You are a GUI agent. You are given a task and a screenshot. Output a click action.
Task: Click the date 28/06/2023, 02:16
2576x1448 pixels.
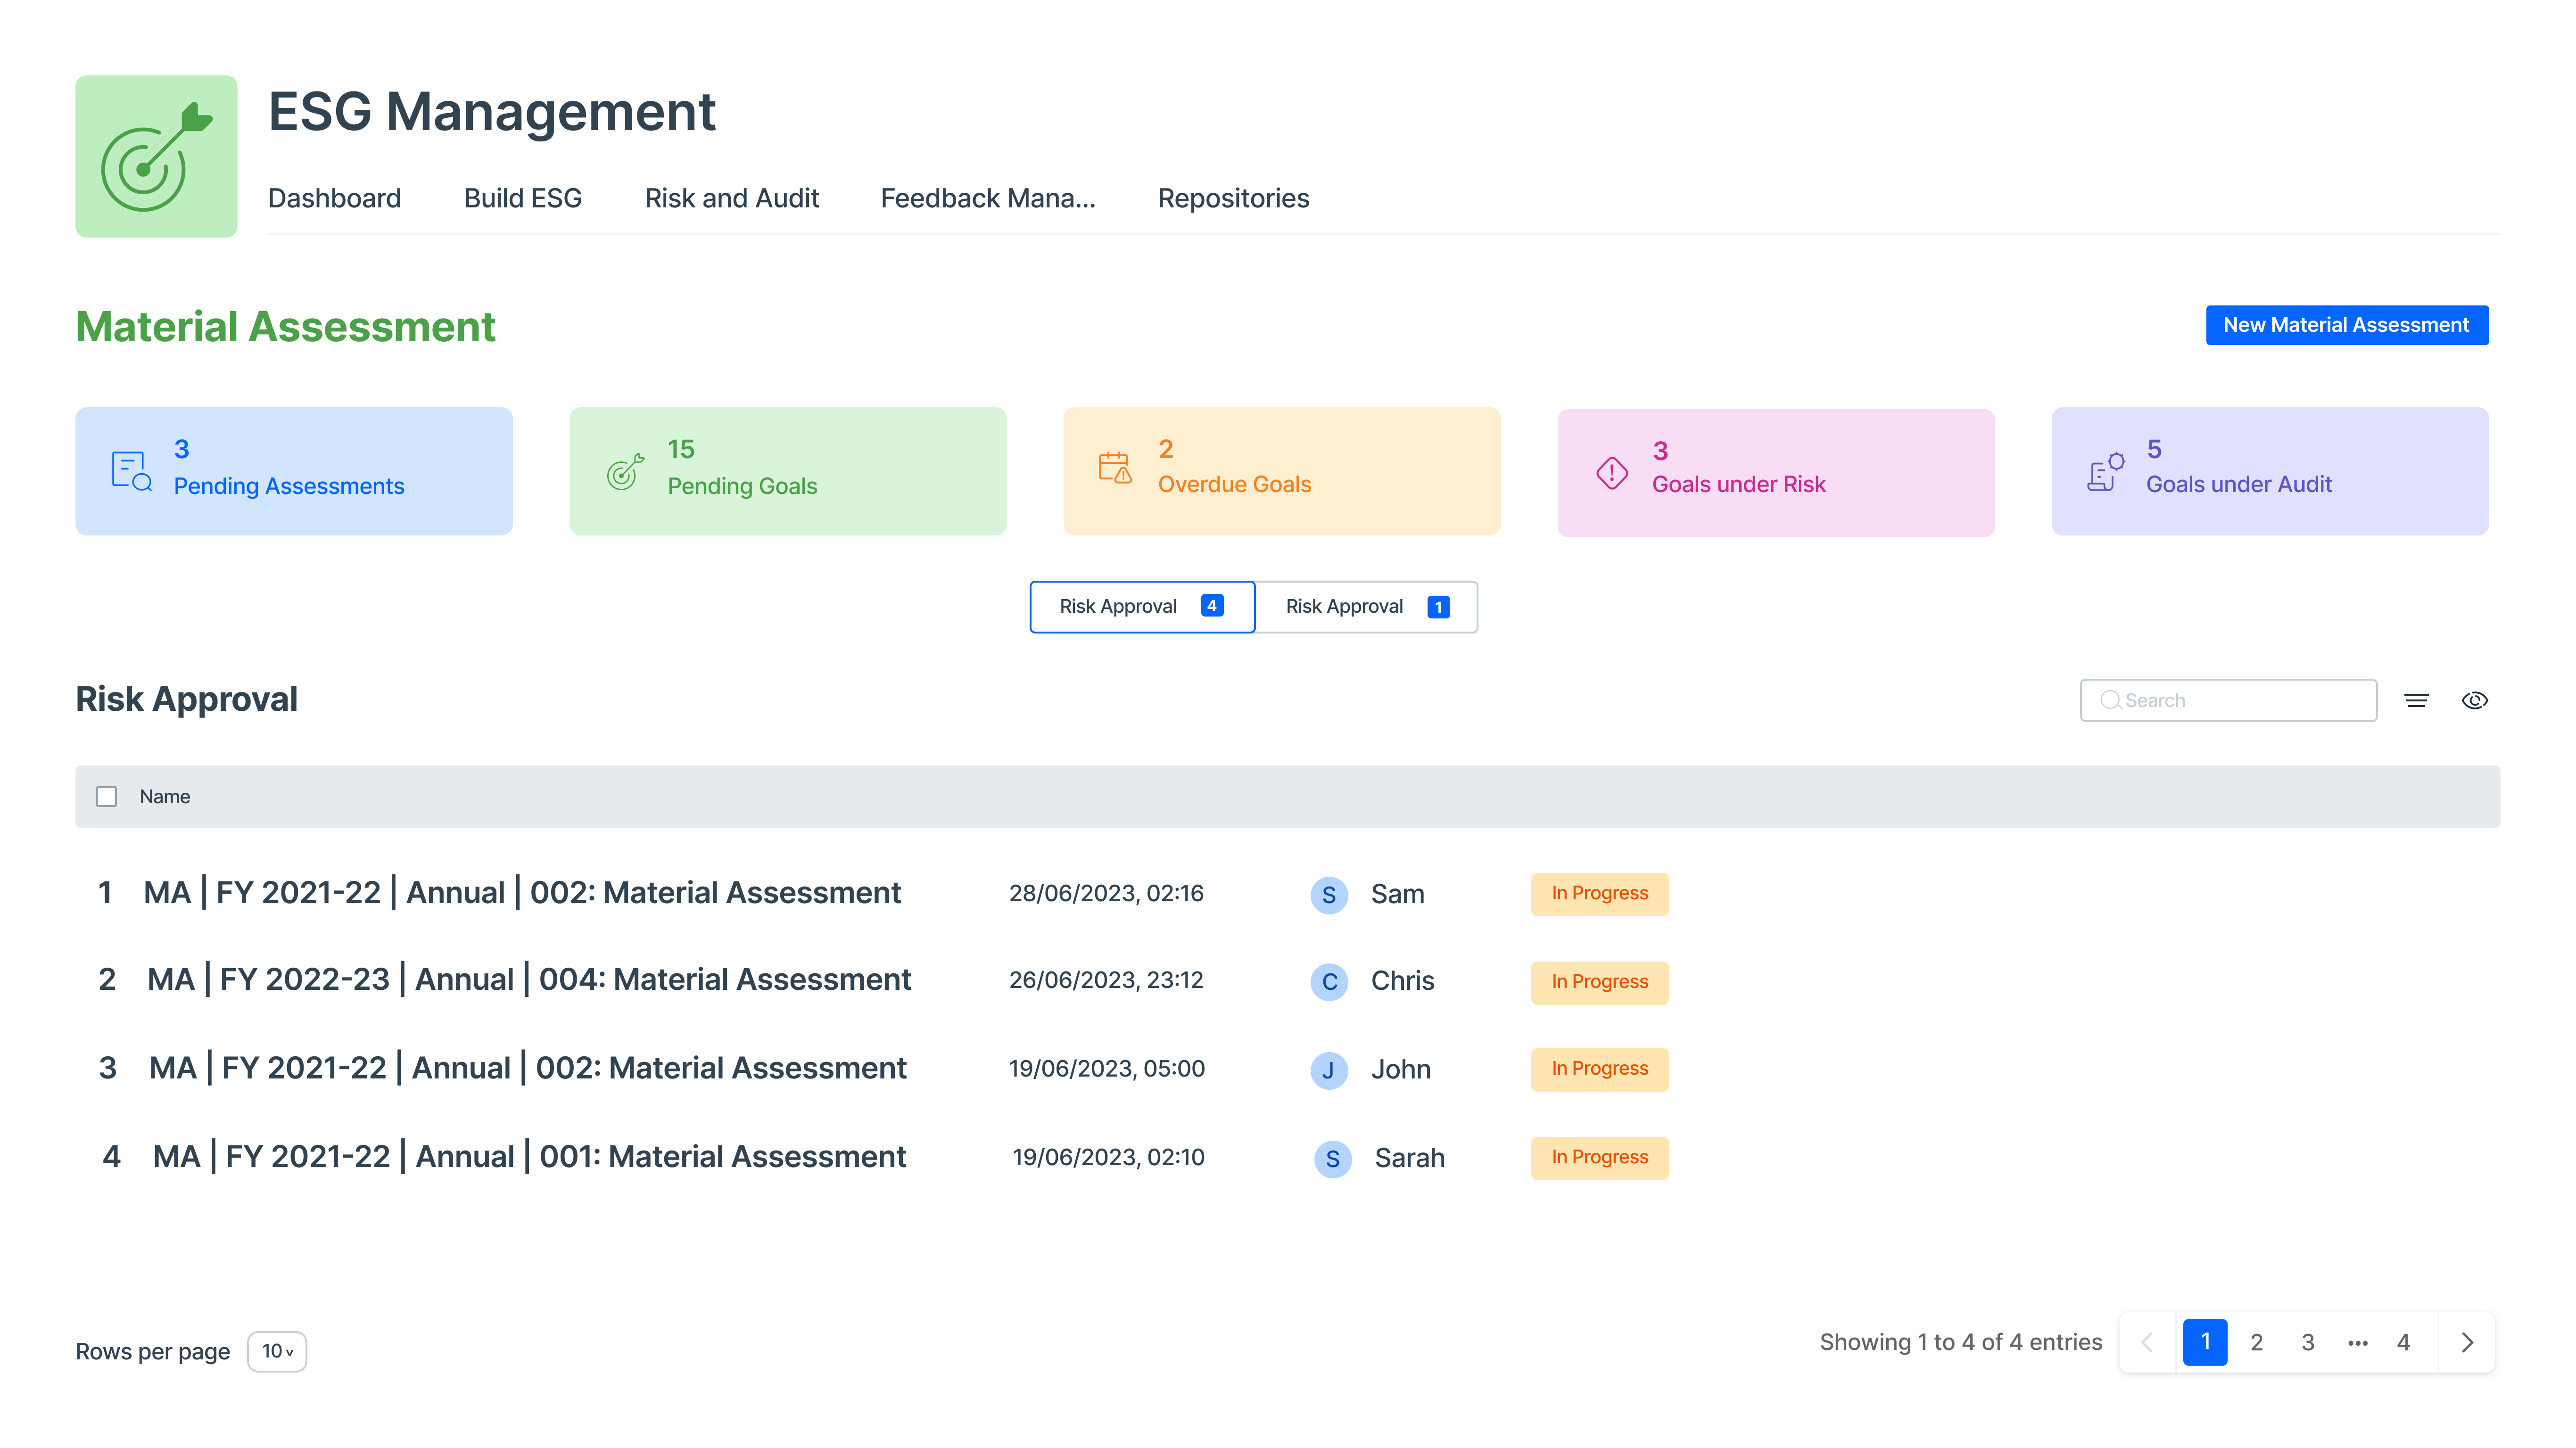coord(1106,893)
